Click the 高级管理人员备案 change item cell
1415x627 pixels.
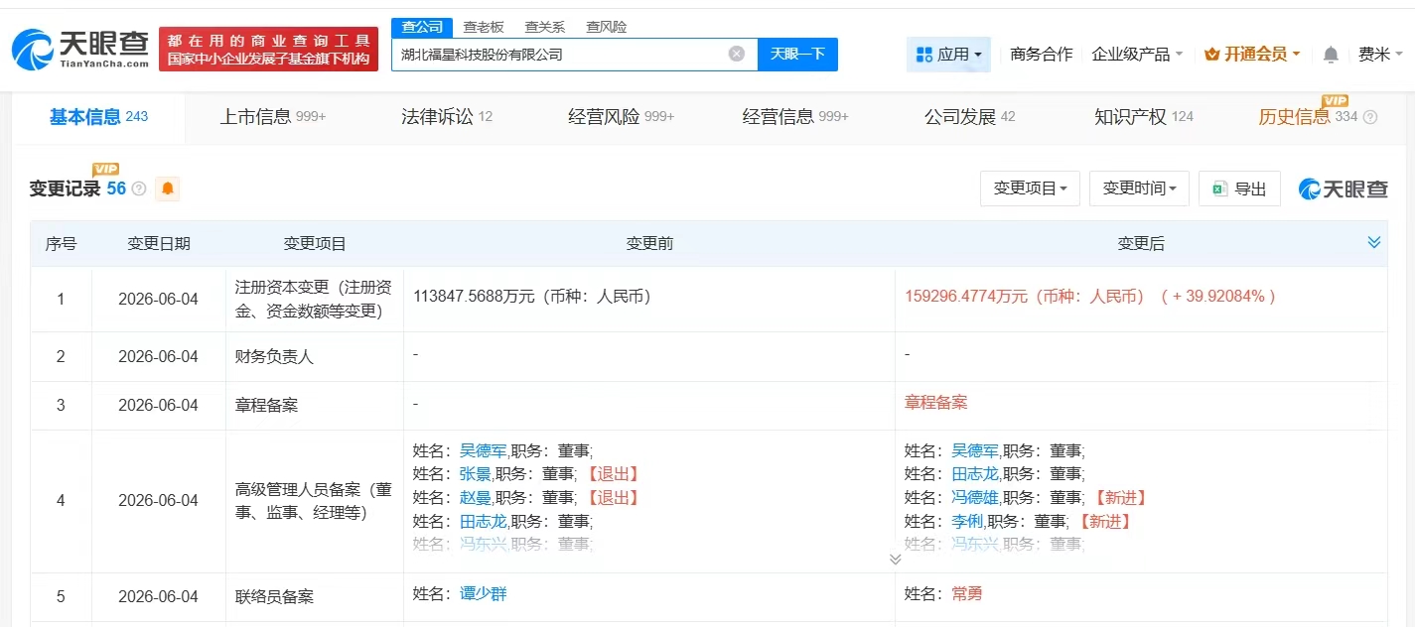tap(314, 501)
